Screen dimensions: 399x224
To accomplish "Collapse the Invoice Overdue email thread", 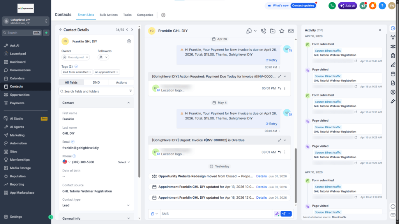I will coord(285,140).
